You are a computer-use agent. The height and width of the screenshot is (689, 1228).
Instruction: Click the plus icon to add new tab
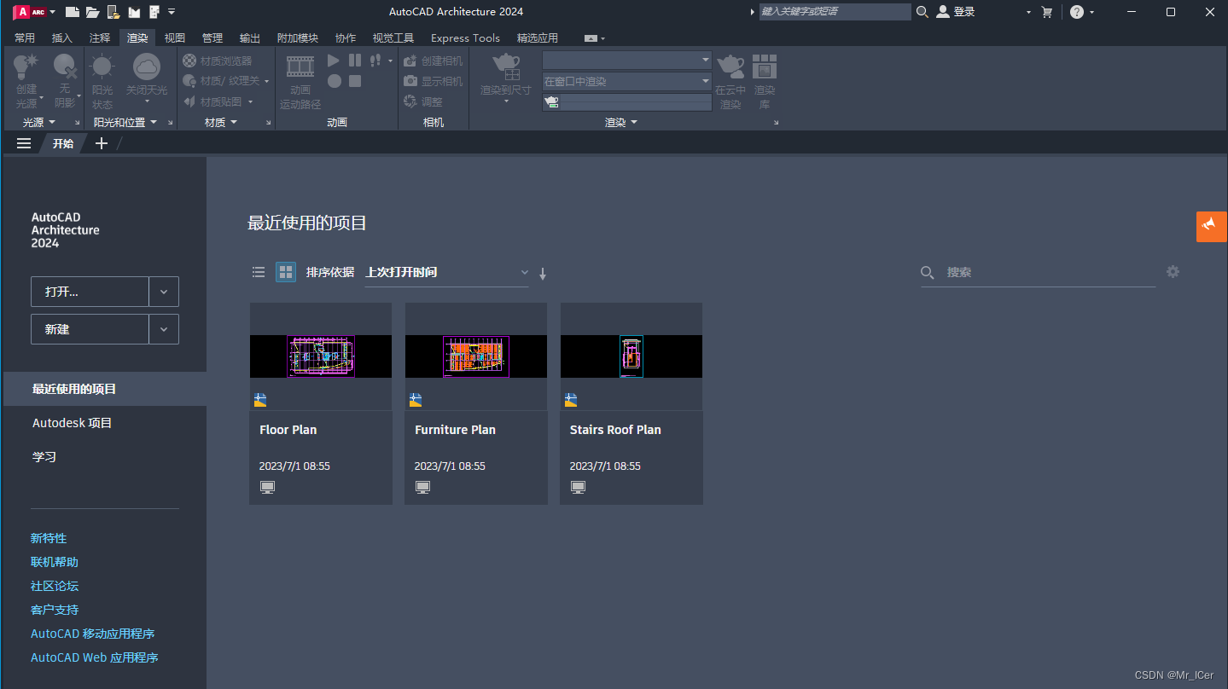[102, 143]
